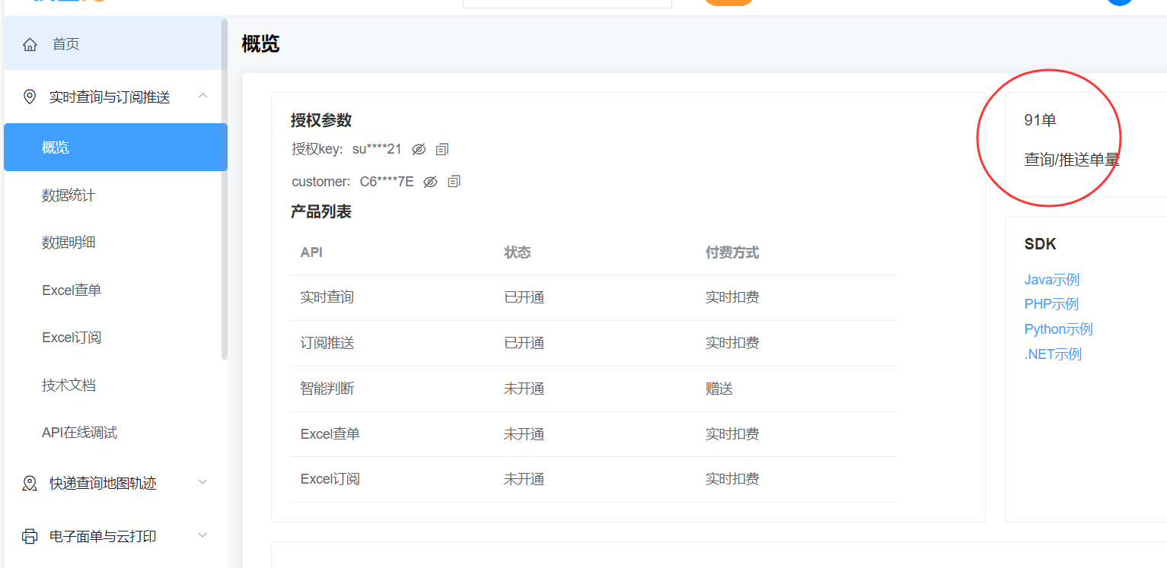1167x568 pixels.
Task: Expand the 电子面单与云打印 section
Action: click(x=202, y=535)
